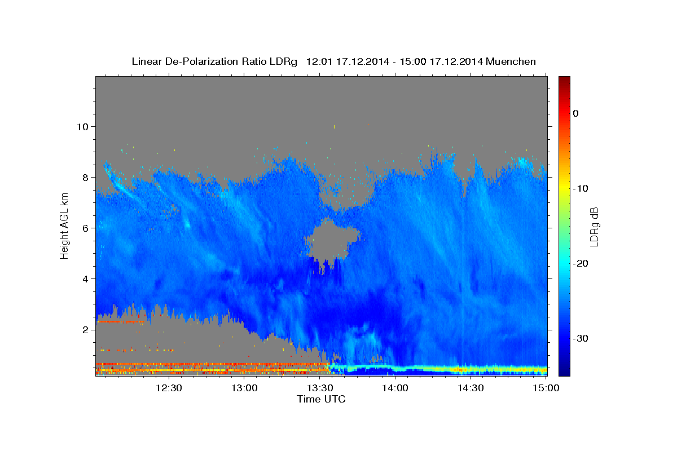The width and height of the screenshot is (677, 451).
Task: Click the '13:00' time tick label
Action: [245, 388]
